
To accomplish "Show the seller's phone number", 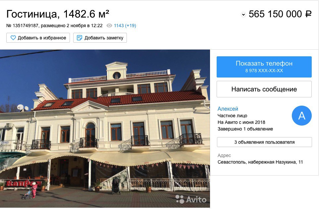I will [264, 67].
